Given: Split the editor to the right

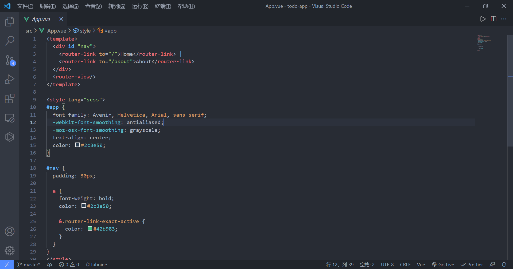Looking at the screenshot, I should [x=493, y=19].
